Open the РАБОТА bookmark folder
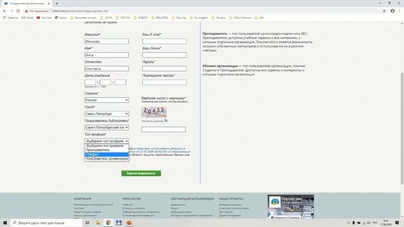This screenshot has height=227, width=404. pos(141,18)
